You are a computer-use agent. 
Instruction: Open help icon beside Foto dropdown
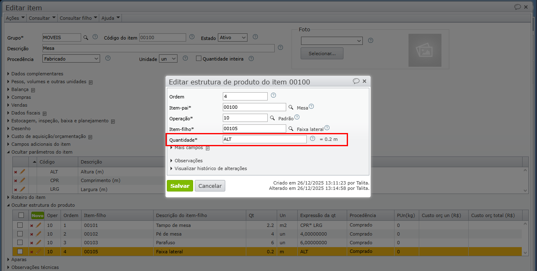(x=370, y=40)
